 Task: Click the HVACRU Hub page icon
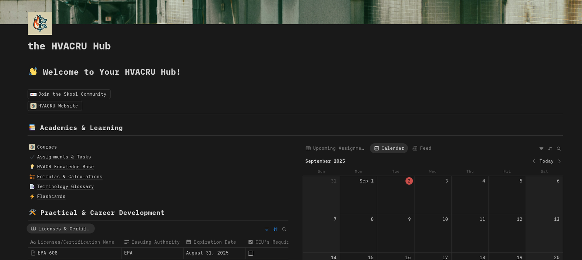pyautogui.click(x=40, y=23)
